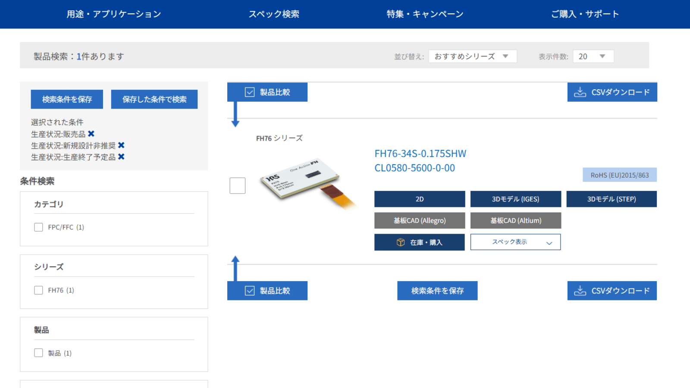
Task: Remove the 生産終了予定品 filter with X icon
Action: pos(122,157)
